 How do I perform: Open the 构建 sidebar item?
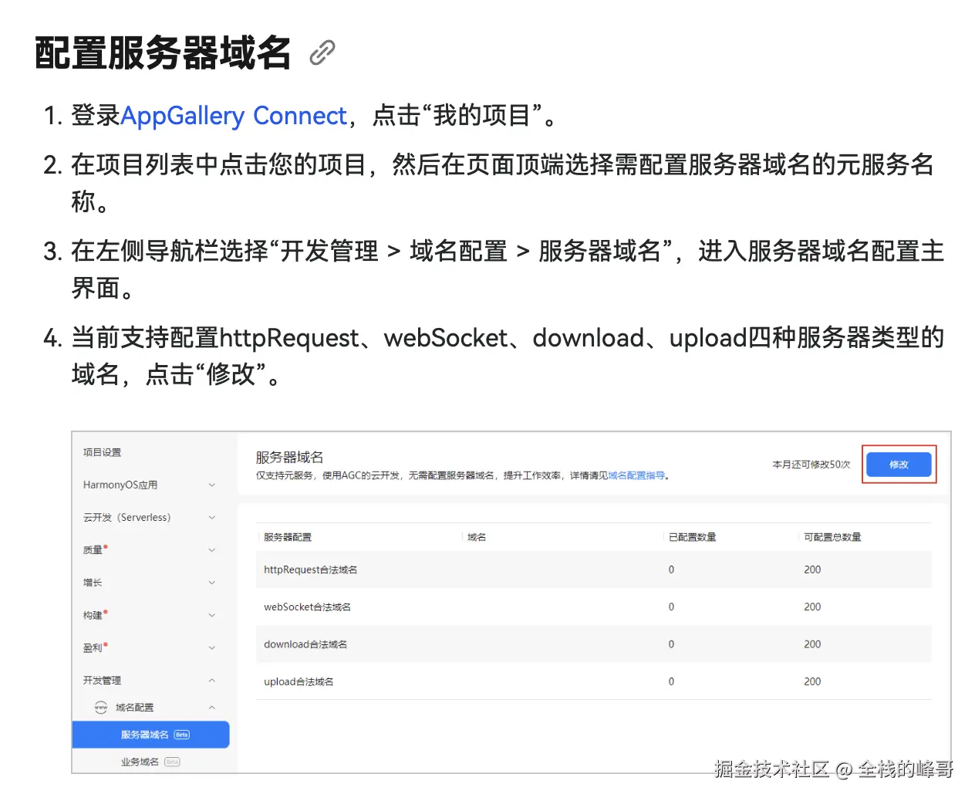(93, 615)
